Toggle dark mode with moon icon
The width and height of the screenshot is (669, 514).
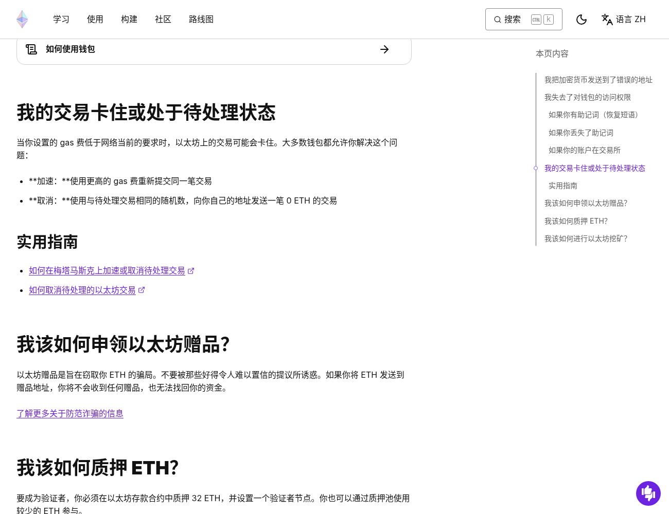(x=582, y=20)
